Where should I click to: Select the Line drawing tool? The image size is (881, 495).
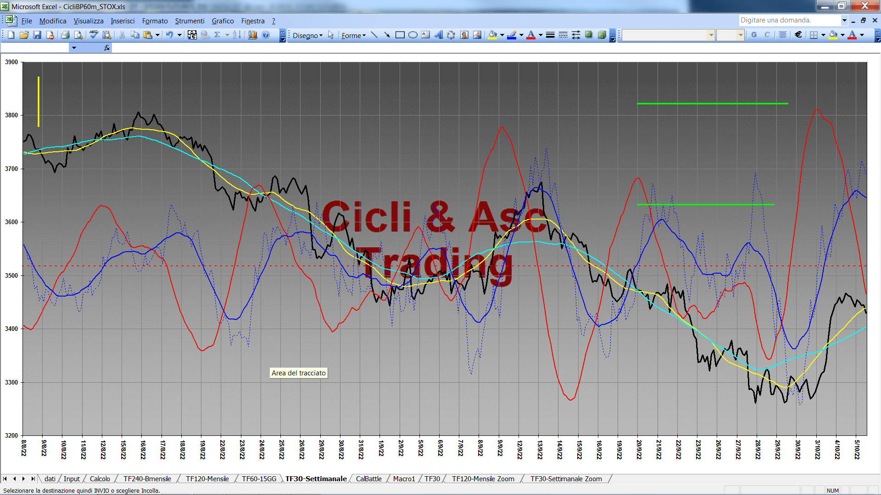coord(374,35)
